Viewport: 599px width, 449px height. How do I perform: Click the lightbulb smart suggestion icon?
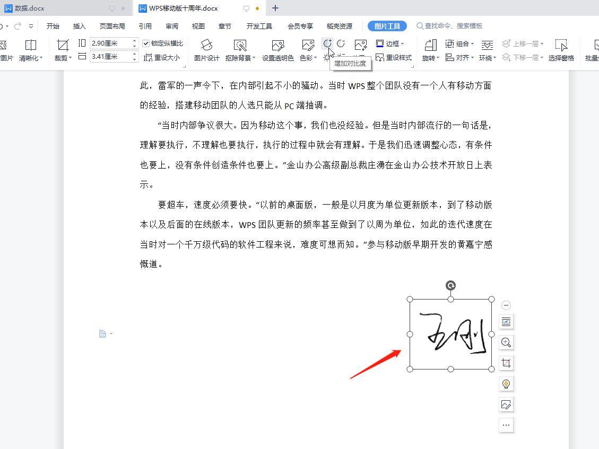(506, 384)
